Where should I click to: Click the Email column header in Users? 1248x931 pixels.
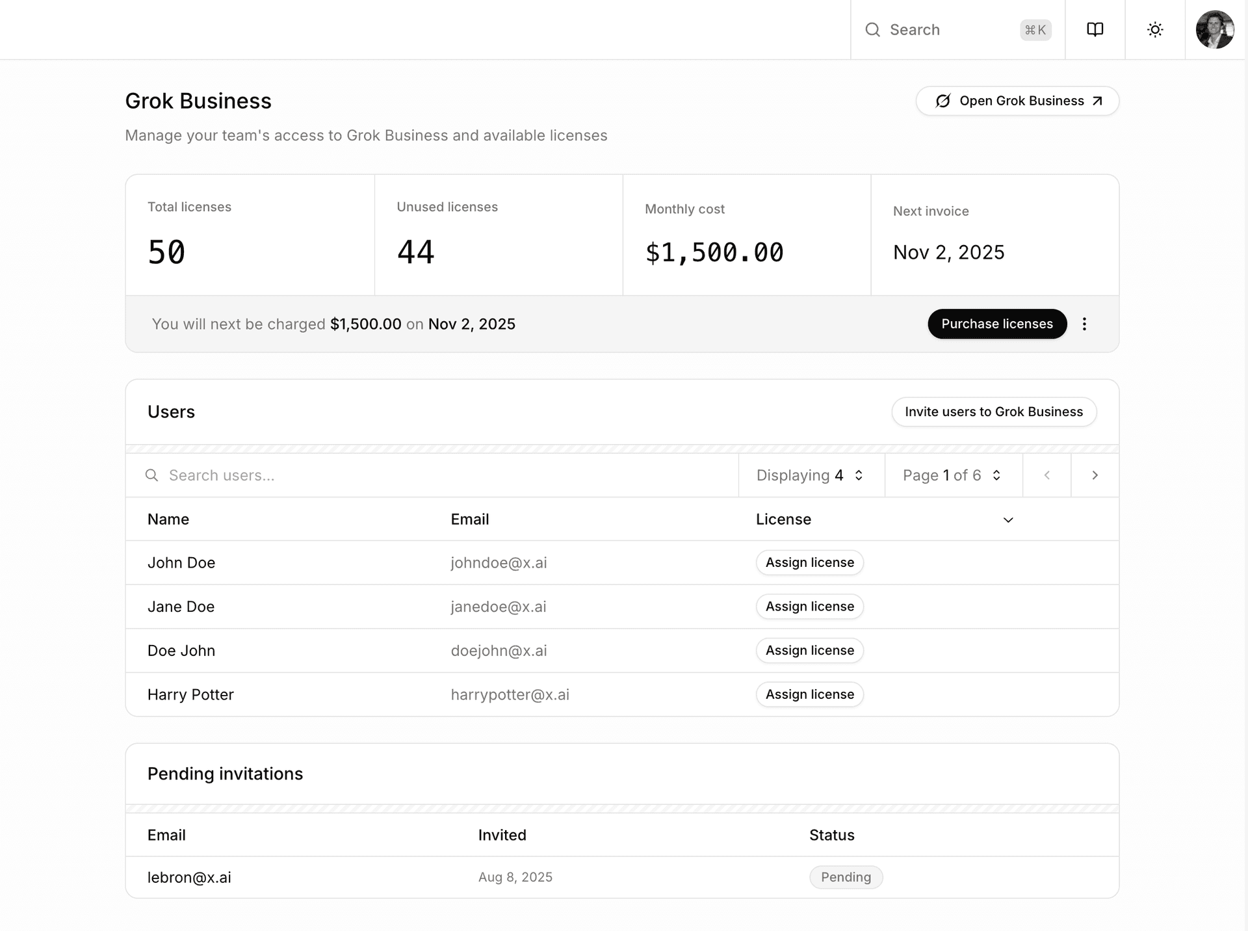tap(470, 519)
